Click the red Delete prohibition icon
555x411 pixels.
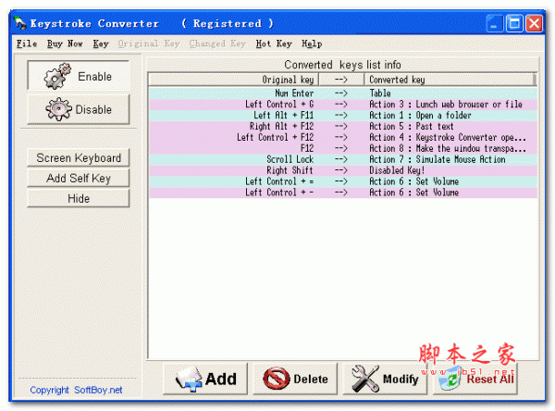tap(277, 378)
